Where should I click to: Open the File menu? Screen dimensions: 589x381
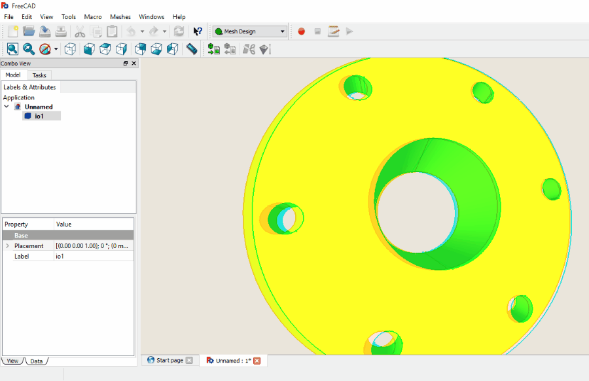tap(9, 16)
